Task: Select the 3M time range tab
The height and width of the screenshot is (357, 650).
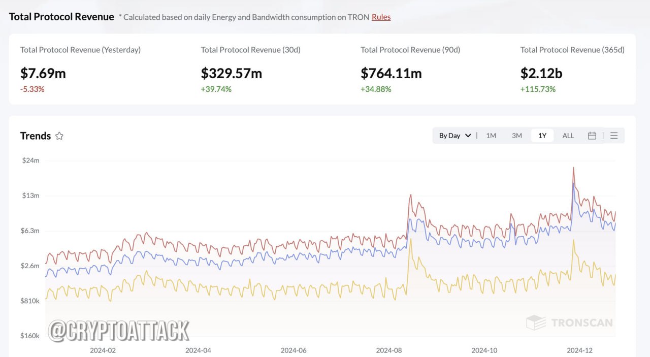Action: pos(517,136)
